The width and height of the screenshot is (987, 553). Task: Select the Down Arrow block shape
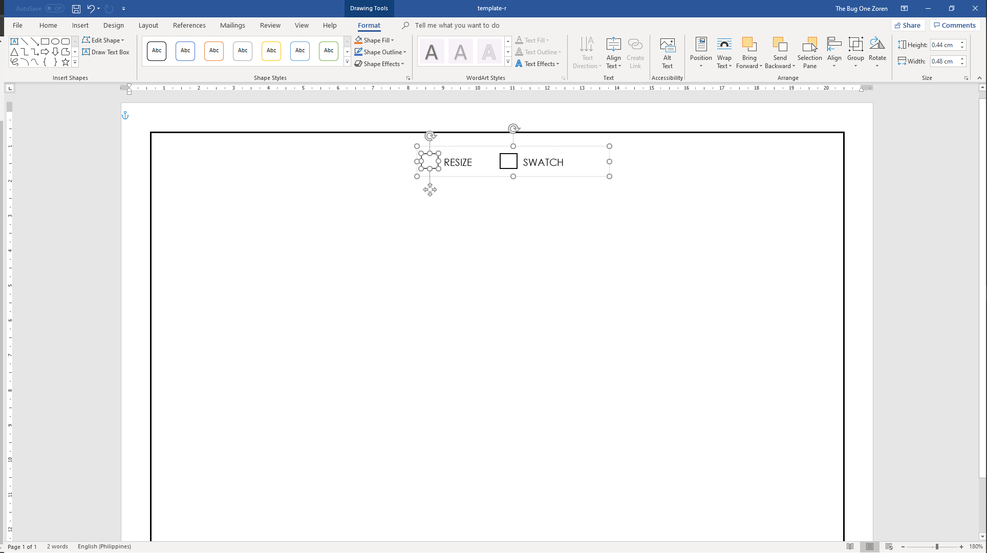(55, 52)
